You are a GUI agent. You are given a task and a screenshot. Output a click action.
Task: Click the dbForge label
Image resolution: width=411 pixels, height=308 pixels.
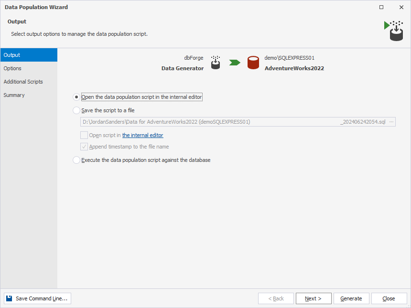[x=194, y=58]
